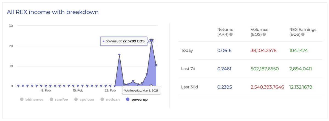
Task: Click the chart peak marker for March 3
Action: tap(151, 41)
